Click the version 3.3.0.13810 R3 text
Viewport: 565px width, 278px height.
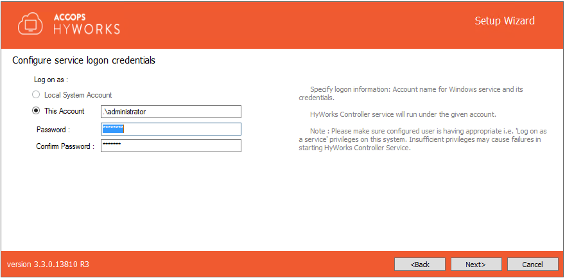(48, 265)
